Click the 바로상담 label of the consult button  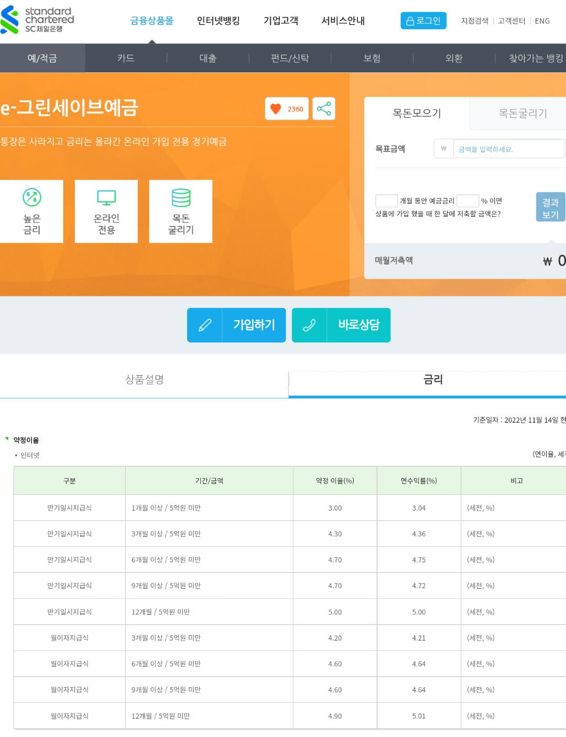359,325
